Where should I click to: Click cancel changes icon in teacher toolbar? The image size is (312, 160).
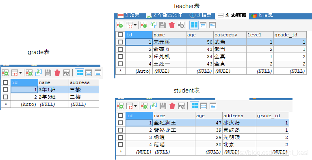pos(181,25)
